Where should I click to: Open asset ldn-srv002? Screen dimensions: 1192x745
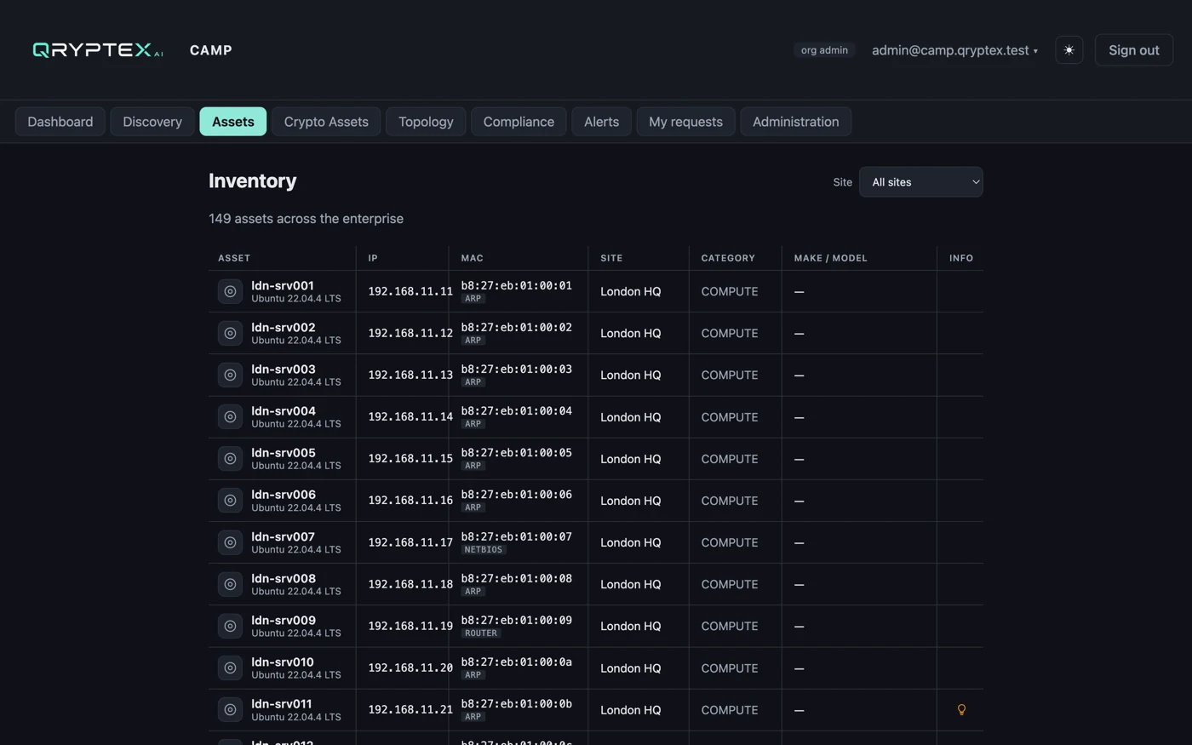284,327
